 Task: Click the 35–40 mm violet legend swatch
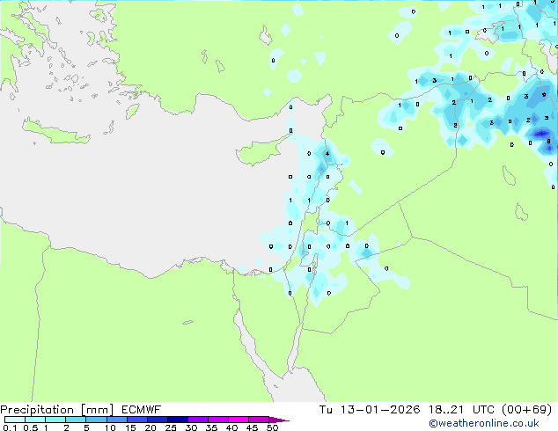point(218,420)
